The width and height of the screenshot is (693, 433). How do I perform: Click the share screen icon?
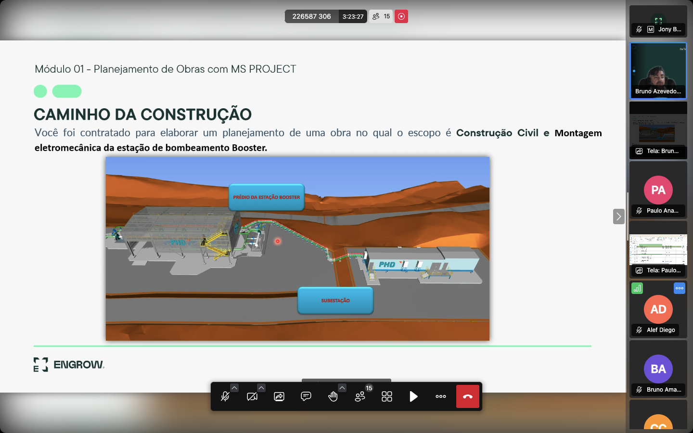point(279,396)
